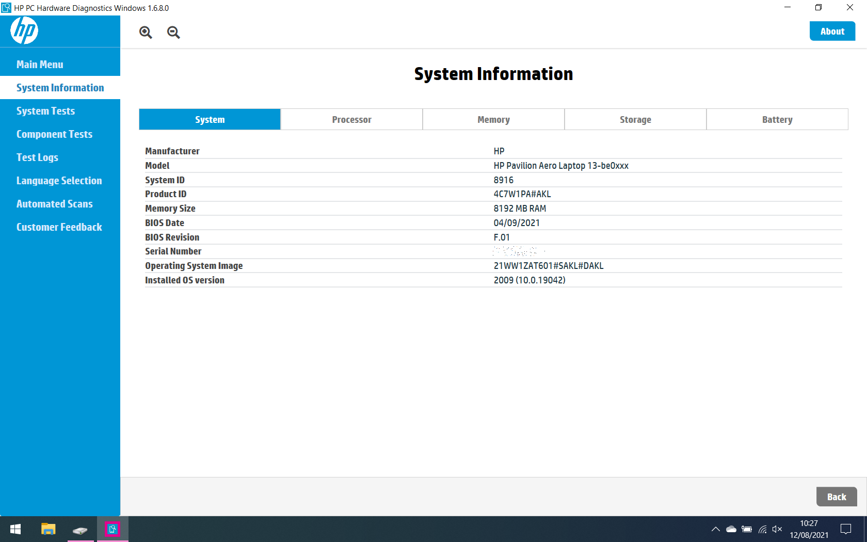Open Component Tests from the sidebar
This screenshot has width=867, height=542.
[x=60, y=134]
